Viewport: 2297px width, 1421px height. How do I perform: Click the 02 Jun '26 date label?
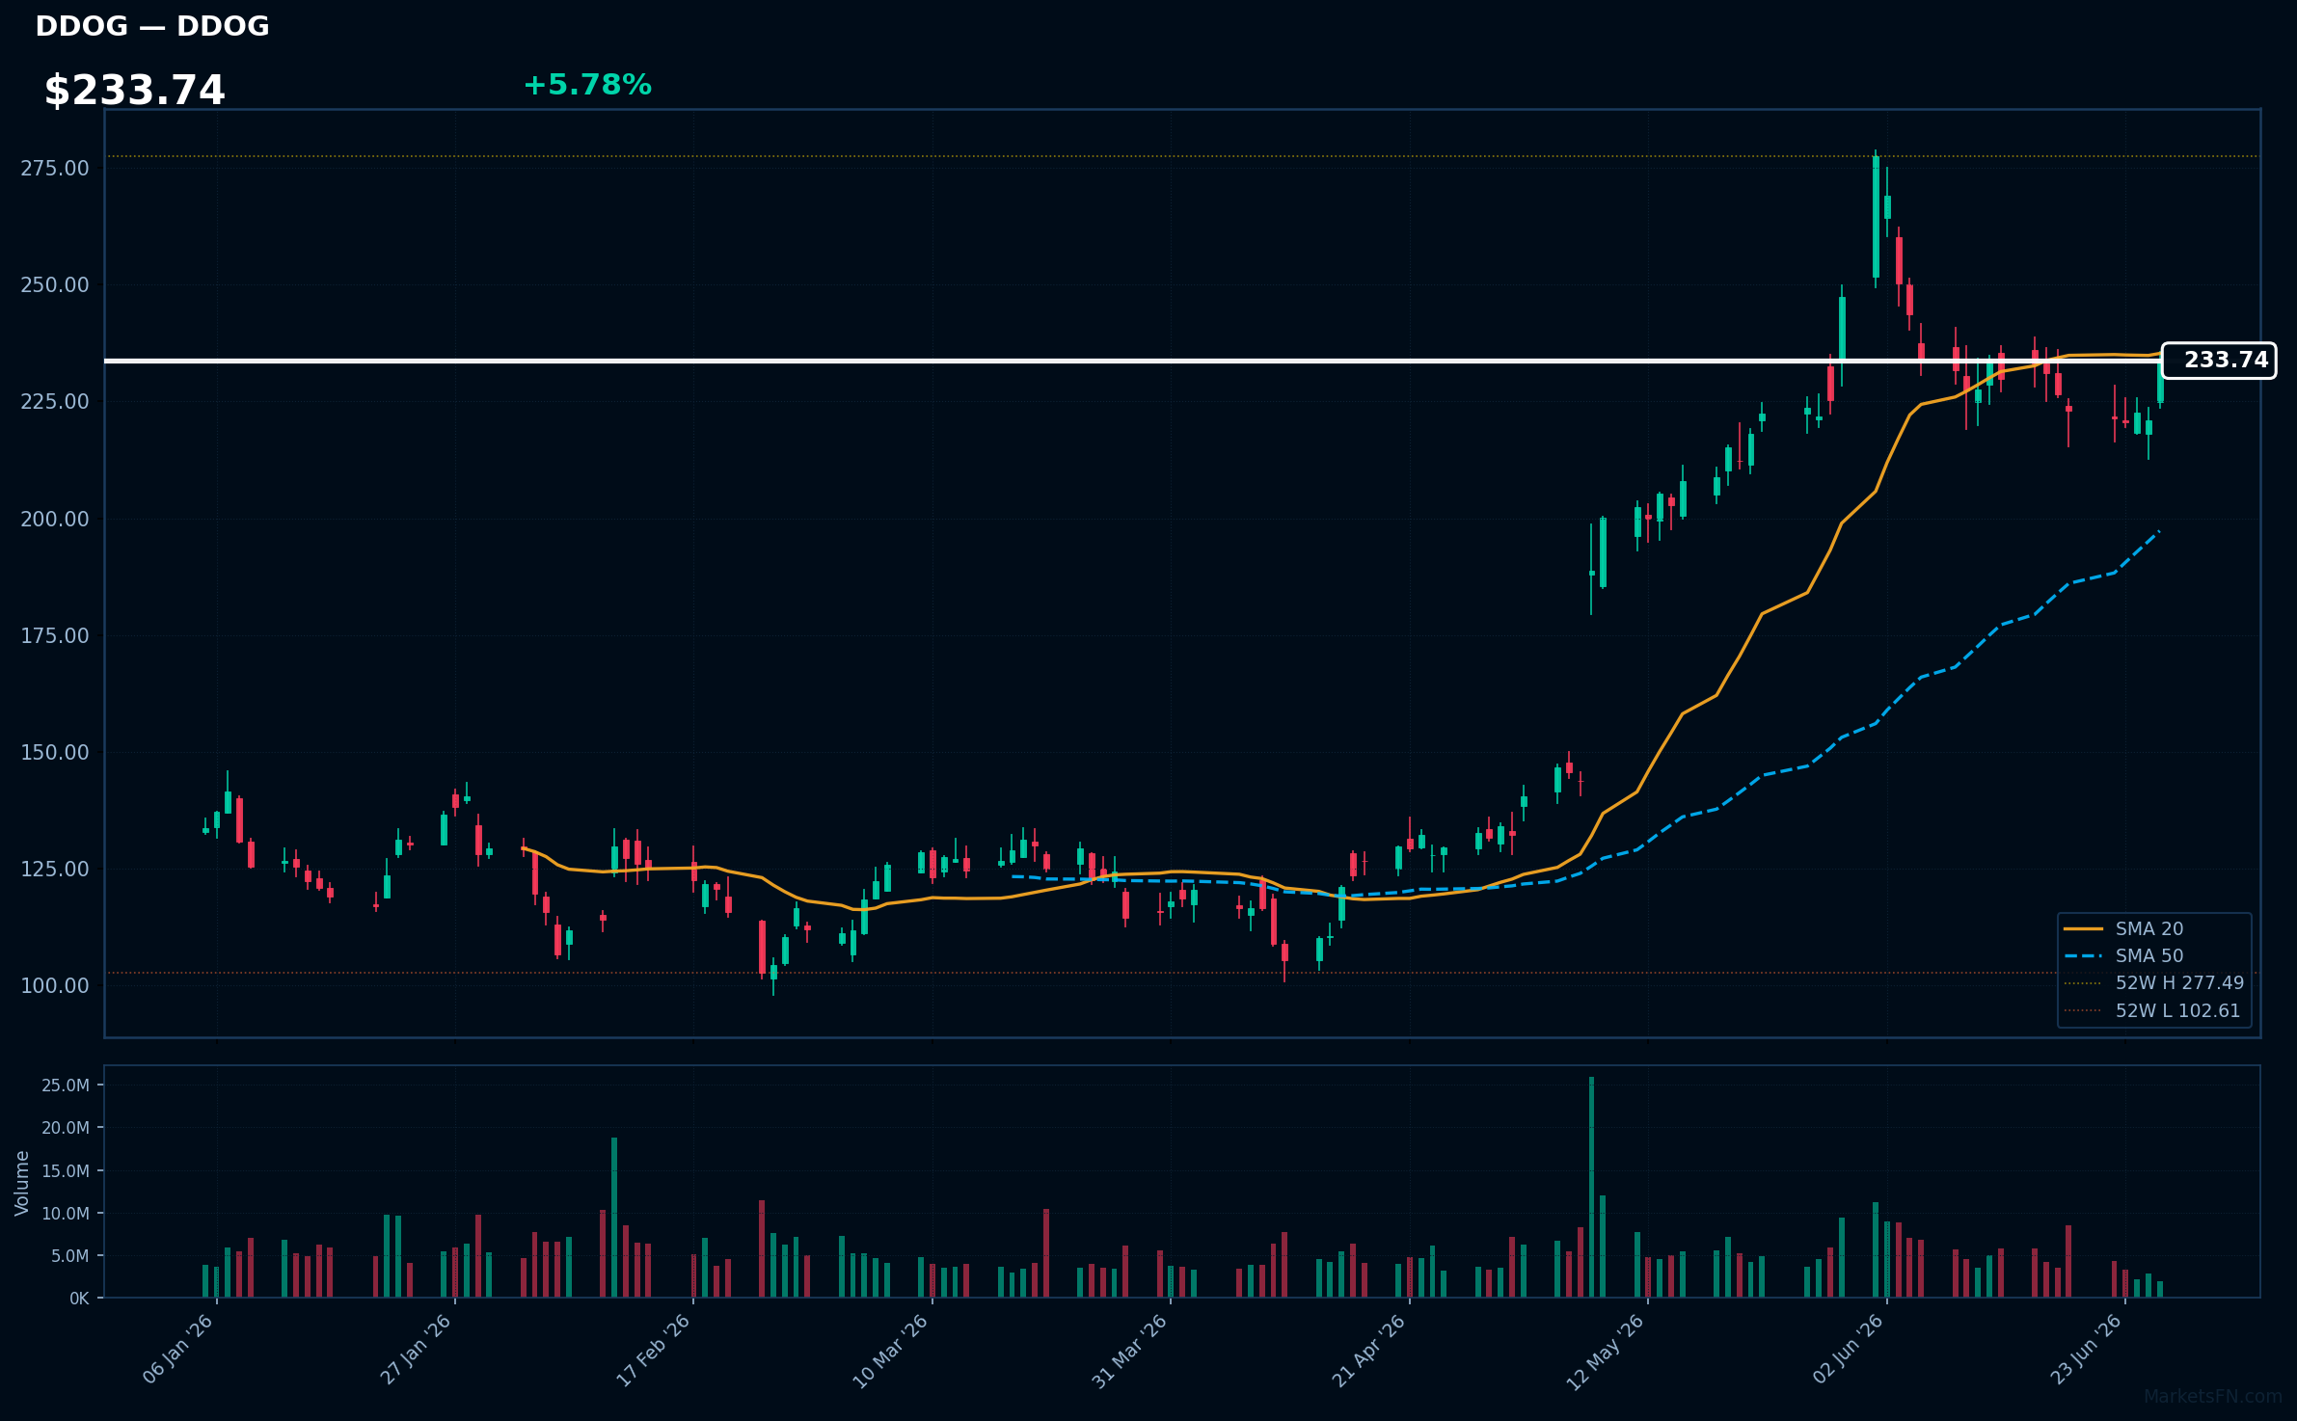(x=1849, y=1349)
